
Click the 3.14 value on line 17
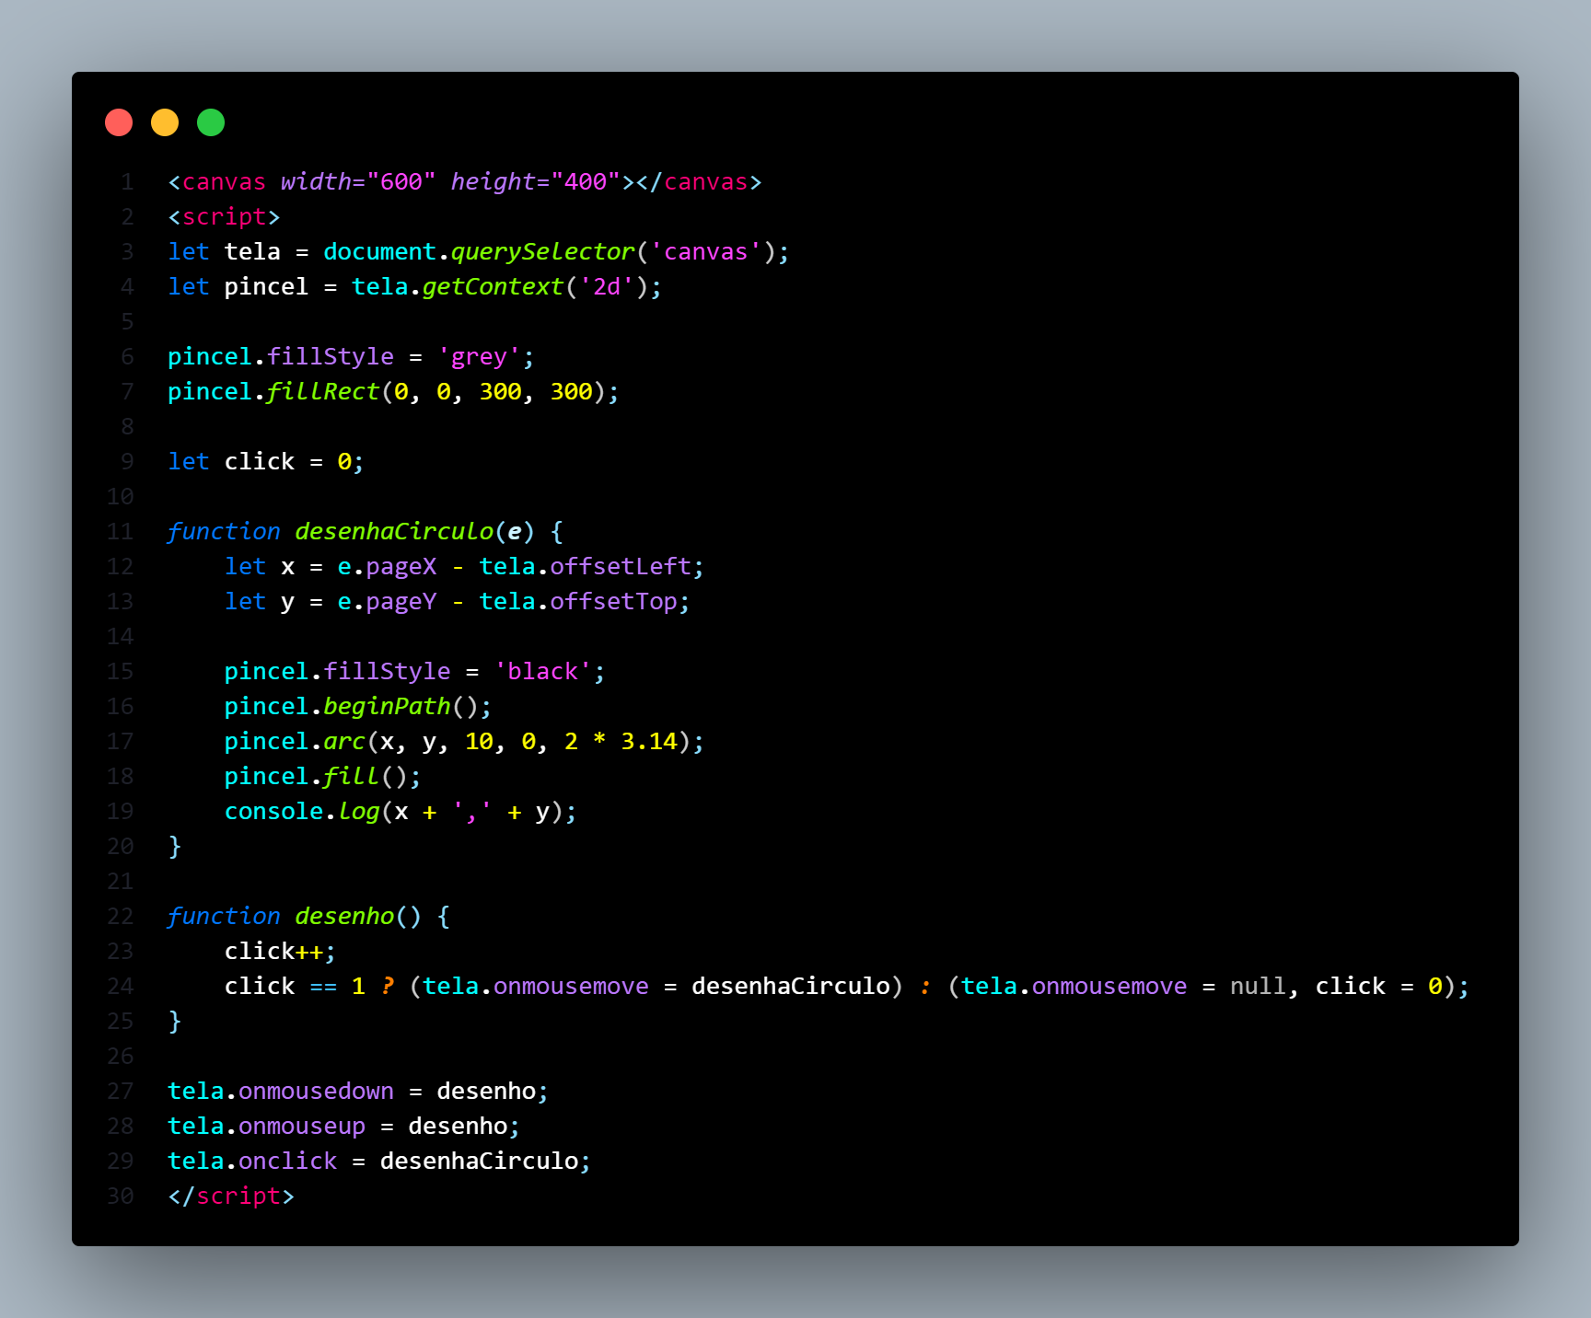(x=649, y=742)
